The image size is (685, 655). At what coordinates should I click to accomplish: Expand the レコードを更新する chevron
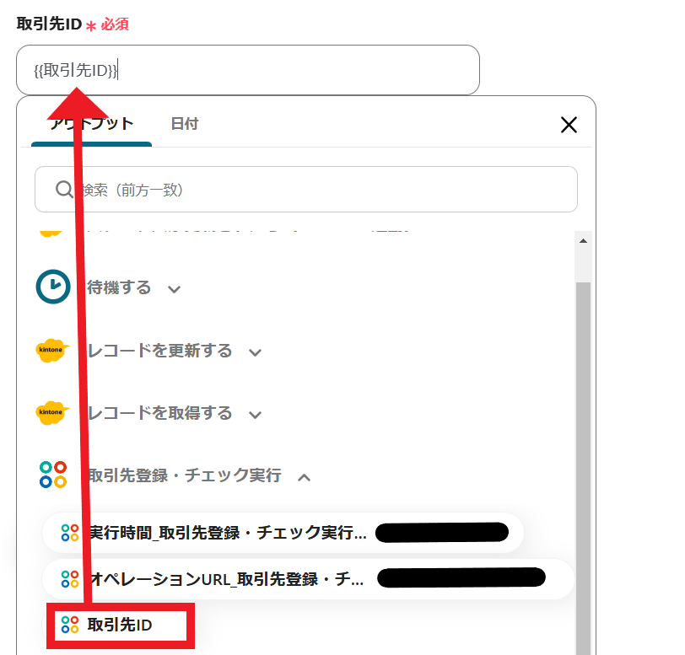click(255, 352)
